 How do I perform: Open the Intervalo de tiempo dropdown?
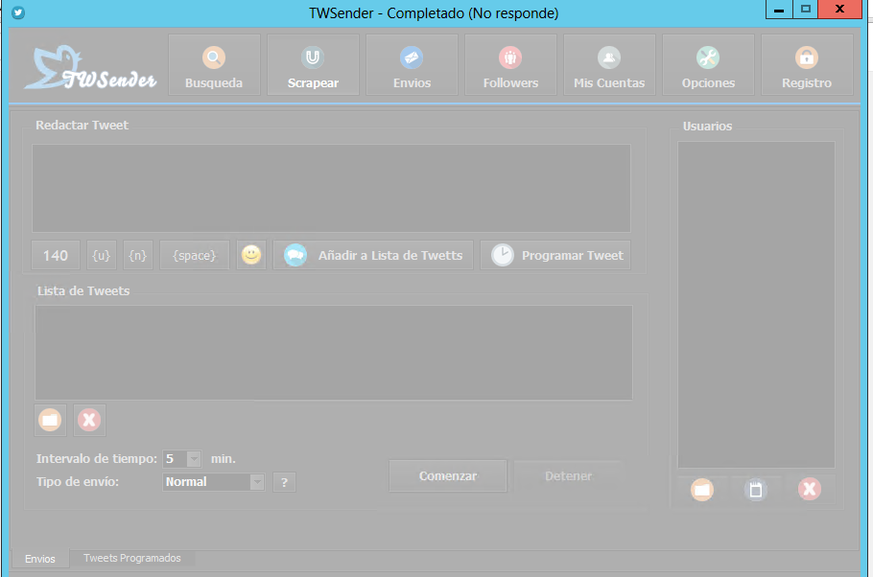pos(194,459)
